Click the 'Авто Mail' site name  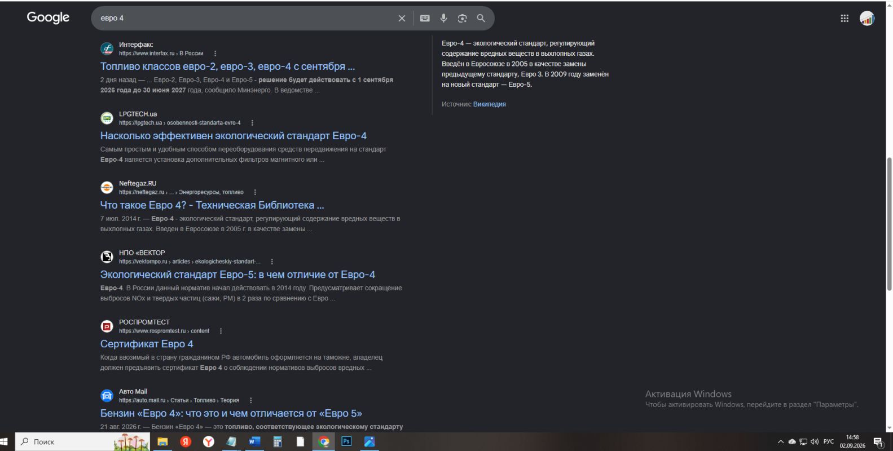coord(133,391)
